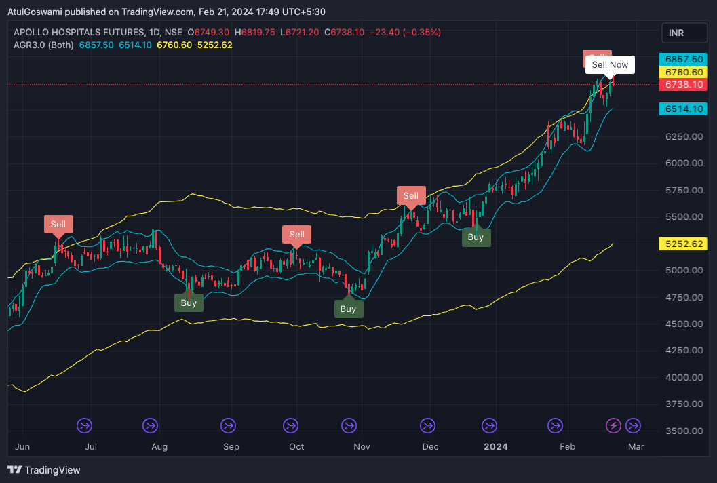Click the event icon left of Feb label

(555, 426)
